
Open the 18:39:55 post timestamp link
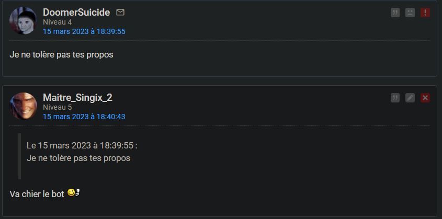pos(84,31)
